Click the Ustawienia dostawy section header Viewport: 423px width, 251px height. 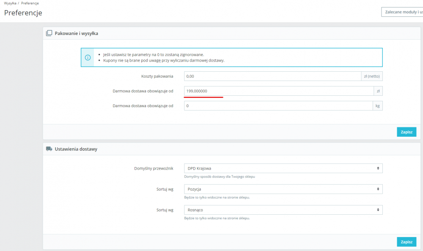click(x=76, y=149)
